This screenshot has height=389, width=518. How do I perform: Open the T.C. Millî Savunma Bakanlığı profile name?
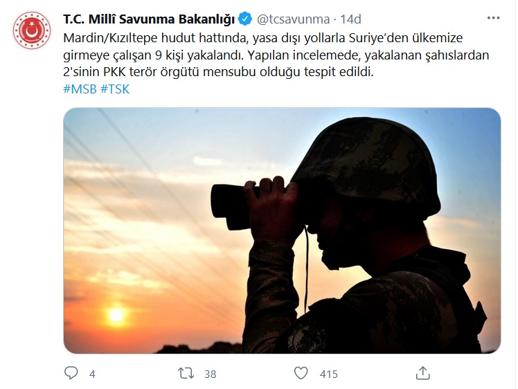click(x=149, y=19)
